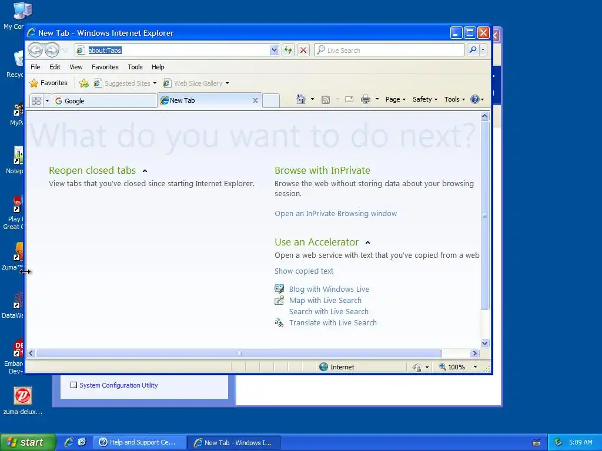
Task: Click the Map with Live Search icon
Action: (x=279, y=300)
